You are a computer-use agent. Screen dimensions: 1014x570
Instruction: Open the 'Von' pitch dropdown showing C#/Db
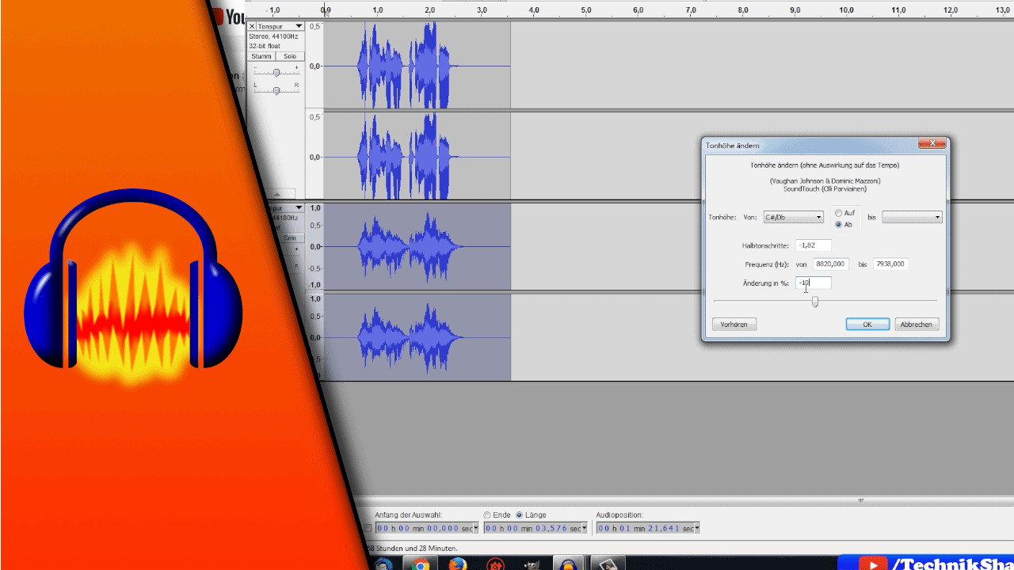(793, 217)
